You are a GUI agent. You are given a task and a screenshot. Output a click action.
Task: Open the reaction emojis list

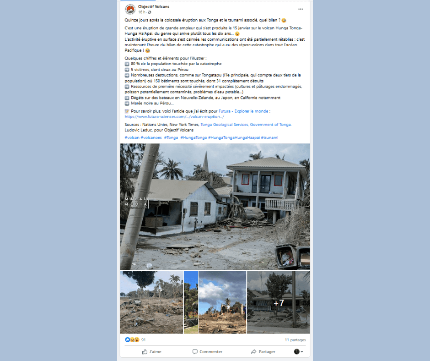(x=132, y=340)
